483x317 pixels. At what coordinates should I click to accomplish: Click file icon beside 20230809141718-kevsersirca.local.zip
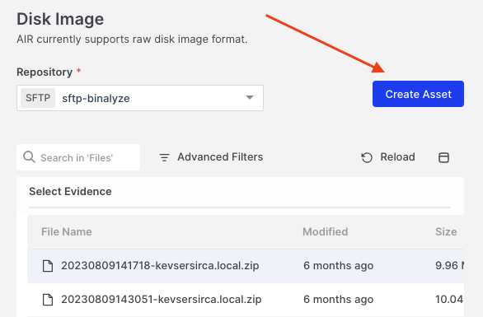point(48,266)
